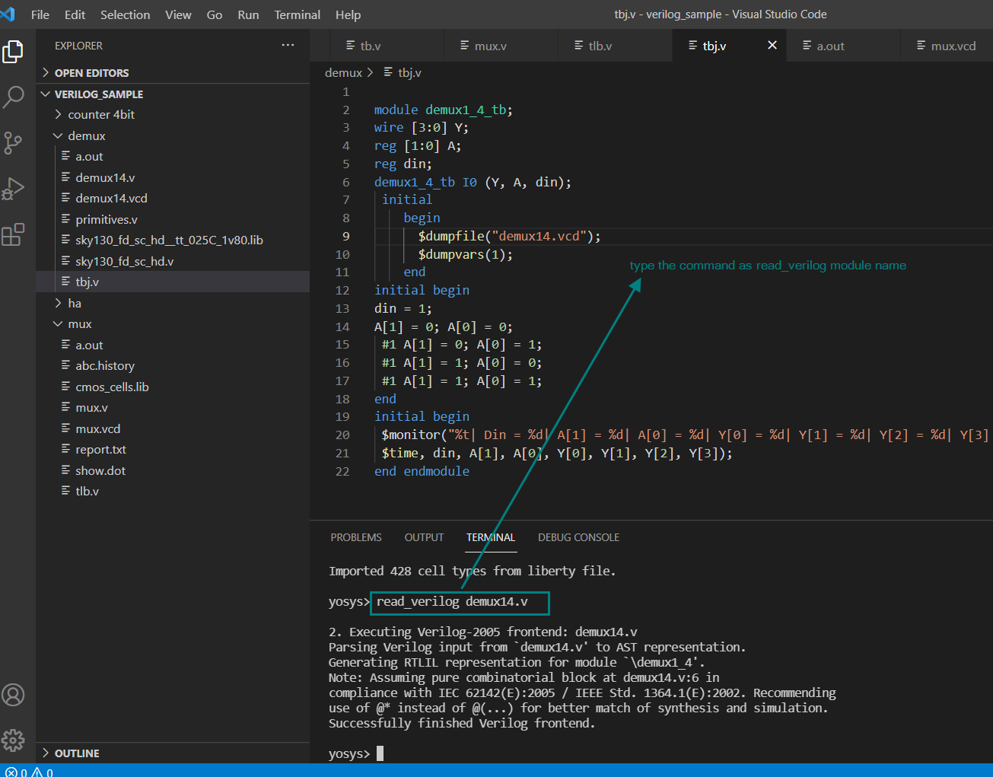
Task: Open demux14.v in the demux folder
Action: [173, 177]
